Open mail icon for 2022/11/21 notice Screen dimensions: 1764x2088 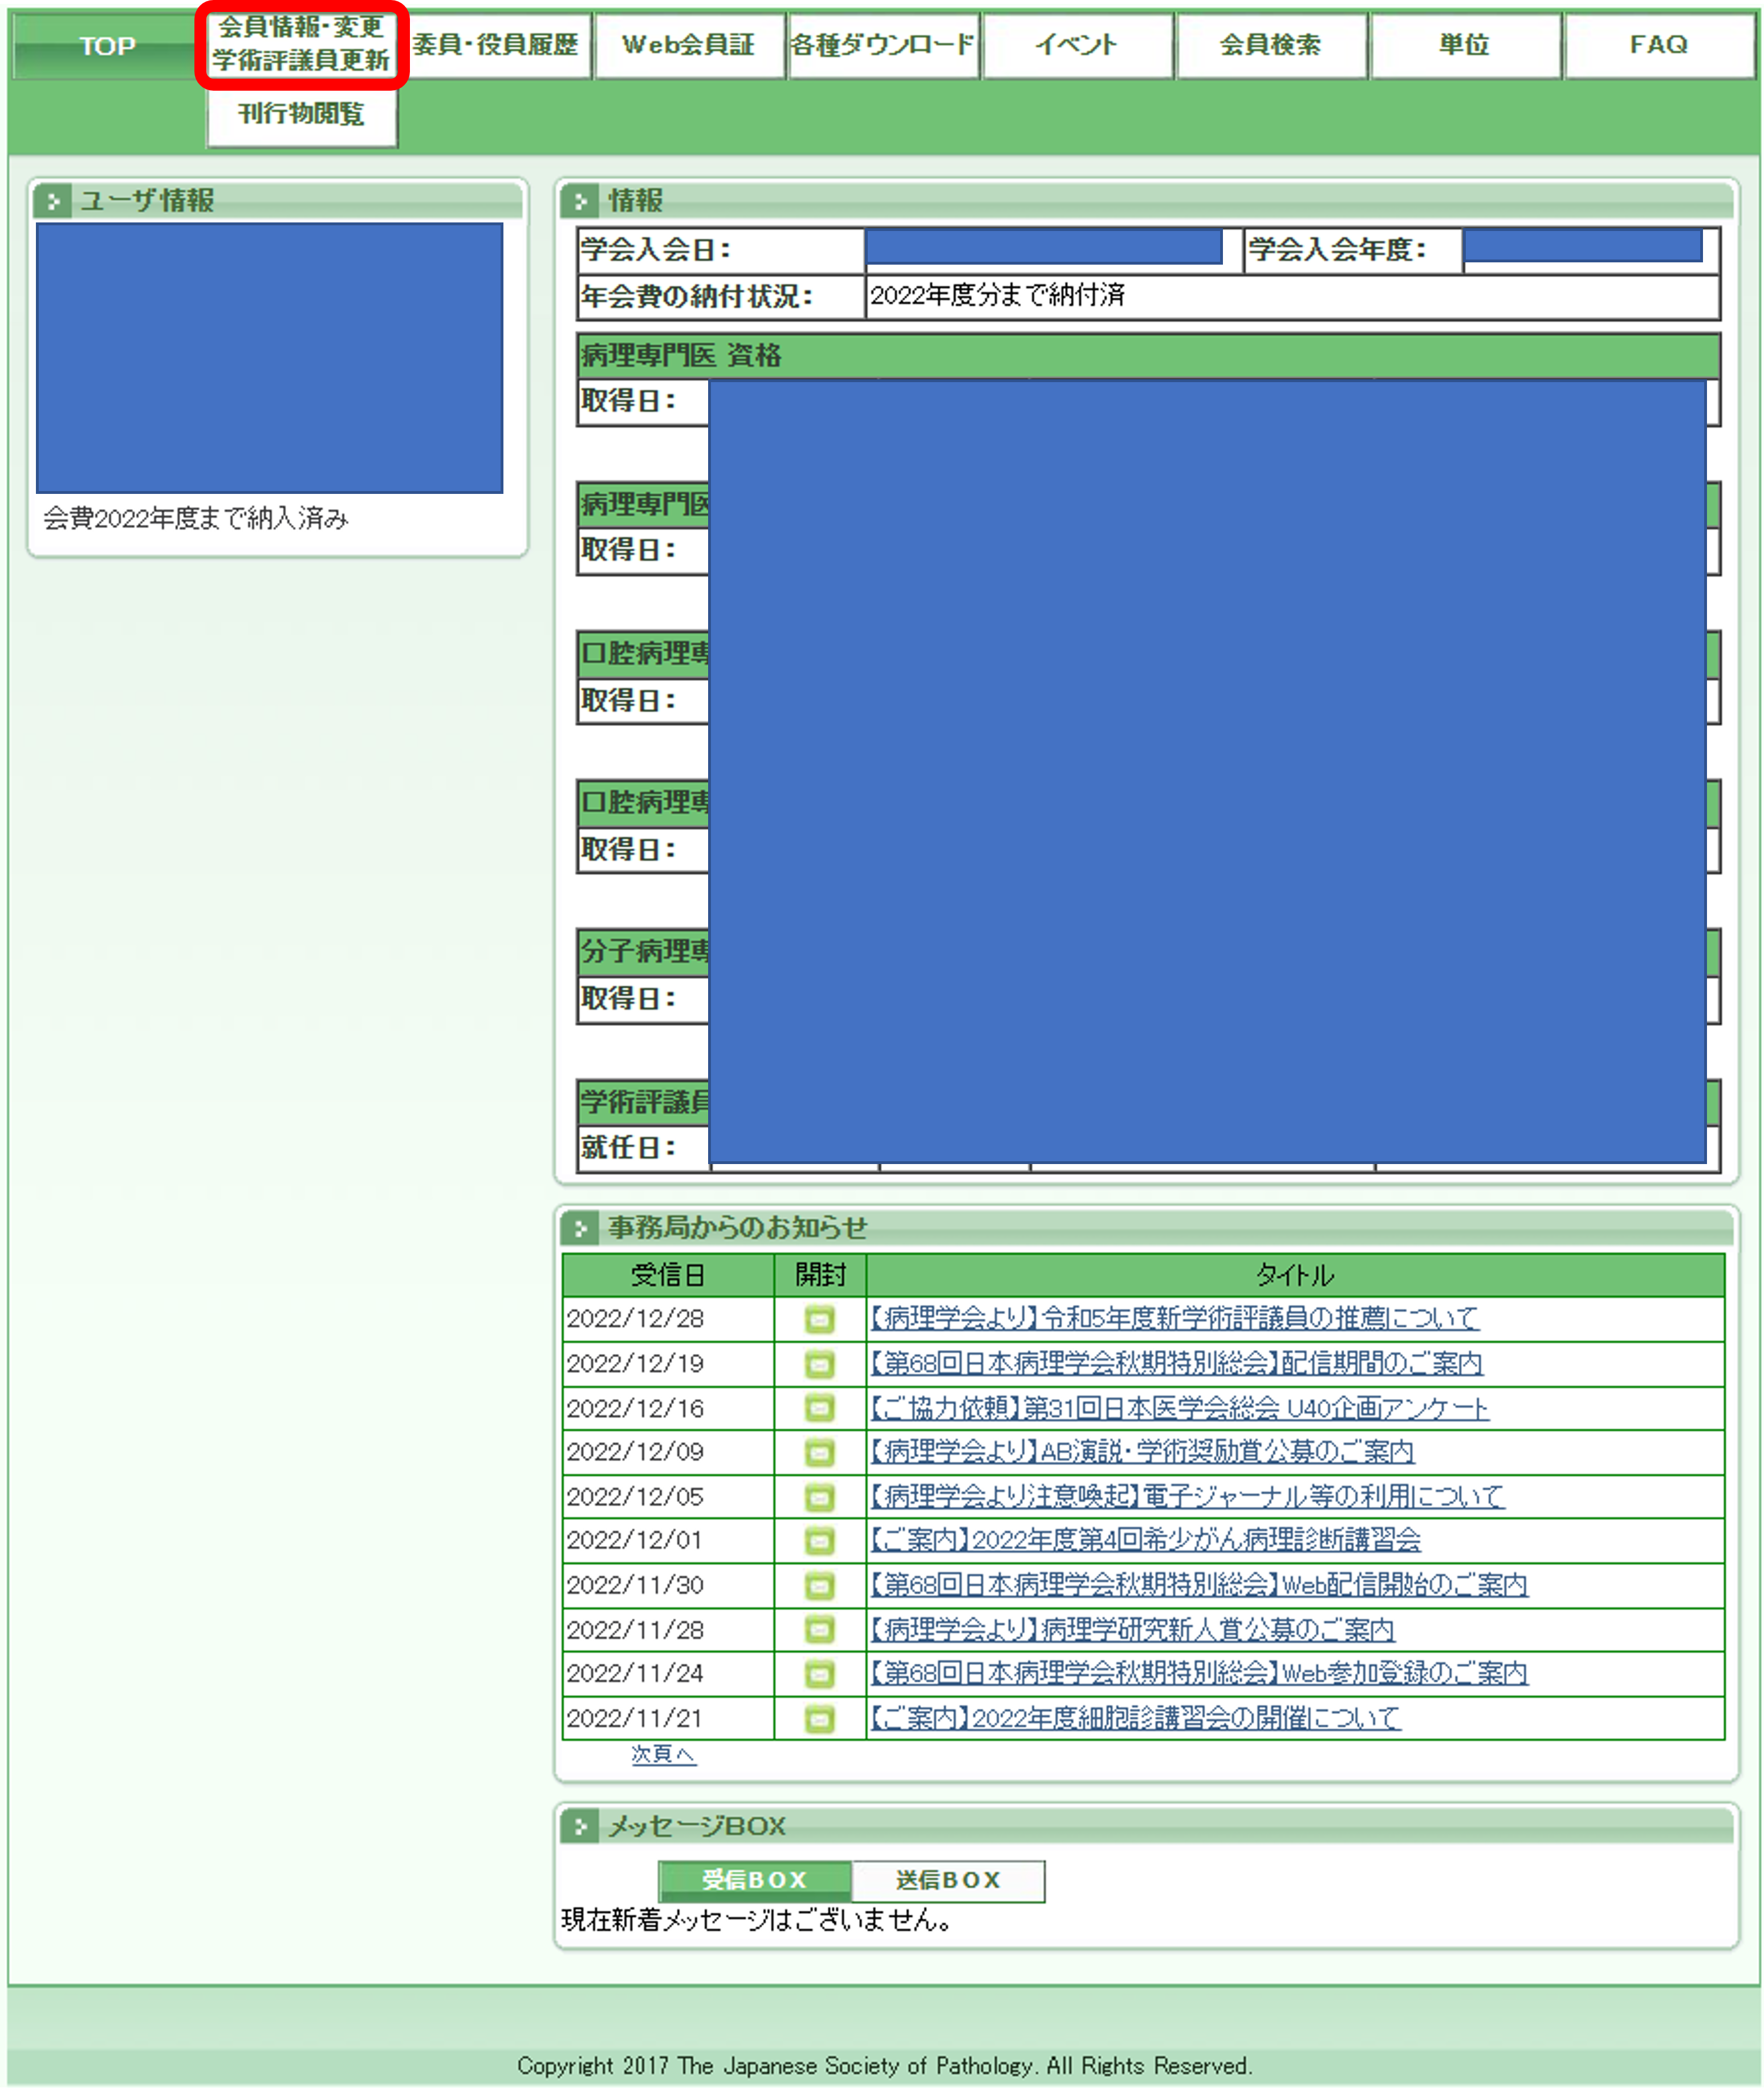[819, 1720]
